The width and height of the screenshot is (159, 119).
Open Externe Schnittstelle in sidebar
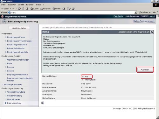coord(16,49)
